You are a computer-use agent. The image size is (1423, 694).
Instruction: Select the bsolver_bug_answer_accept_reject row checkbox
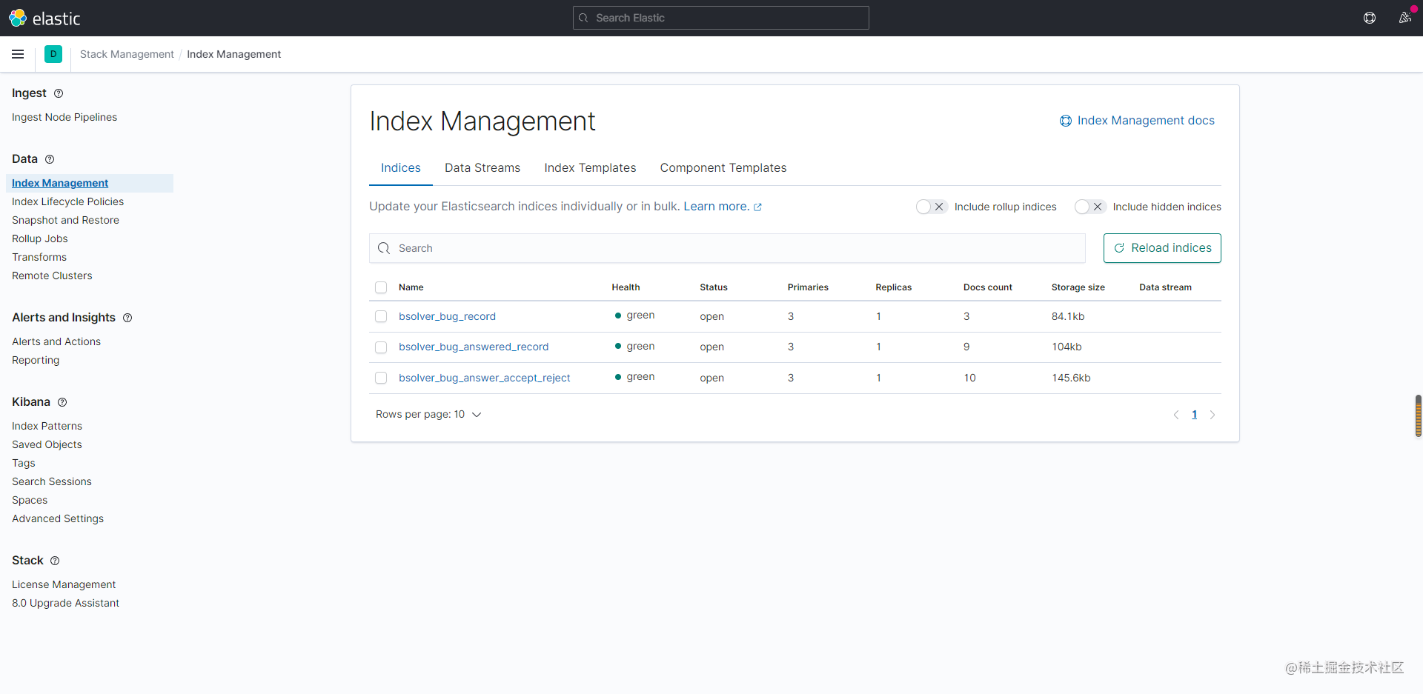tap(381, 378)
